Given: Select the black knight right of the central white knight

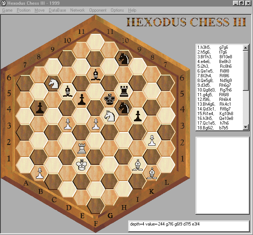Looking at the screenshot, I should [x=124, y=108].
